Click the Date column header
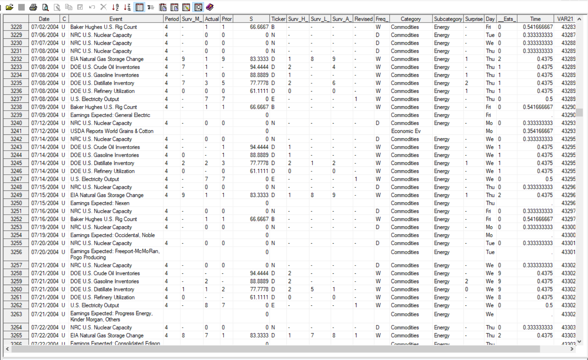 pyautogui.click(x=44, y=18)
